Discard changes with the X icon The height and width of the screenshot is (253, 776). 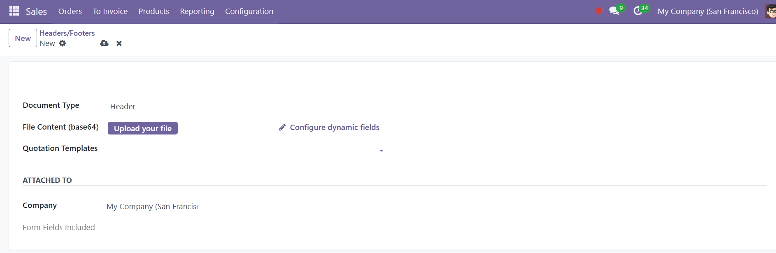pos(119,43)
